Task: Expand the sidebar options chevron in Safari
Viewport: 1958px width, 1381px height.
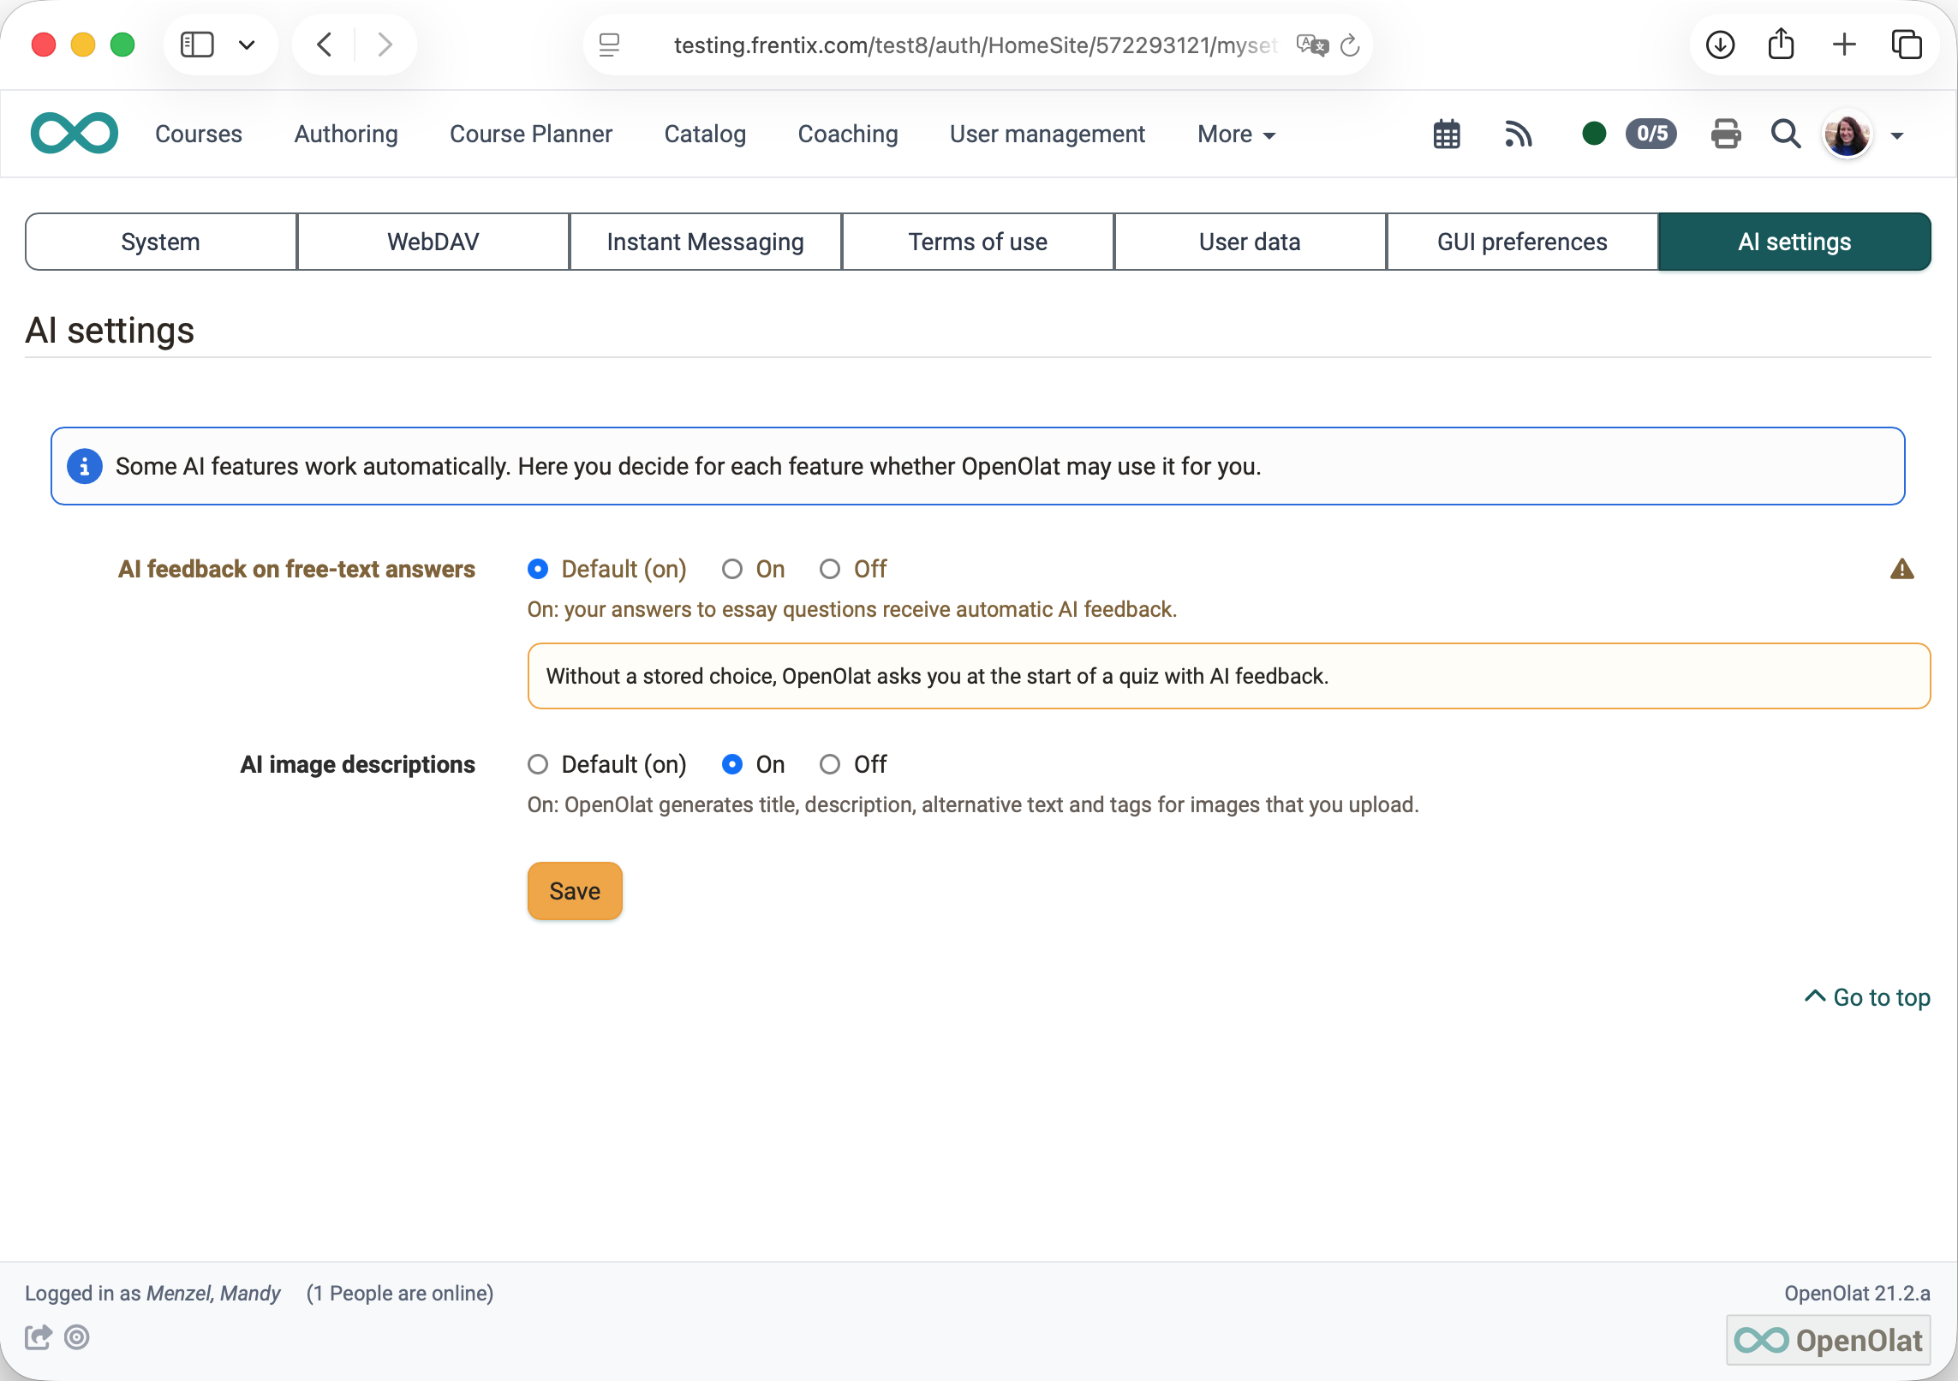Action: point(247,45)
